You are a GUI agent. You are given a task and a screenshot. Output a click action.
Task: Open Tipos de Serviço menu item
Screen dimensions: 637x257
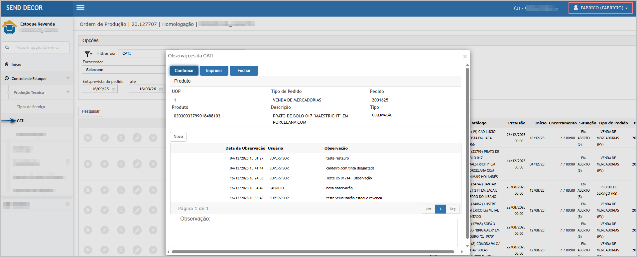[31, 107]
